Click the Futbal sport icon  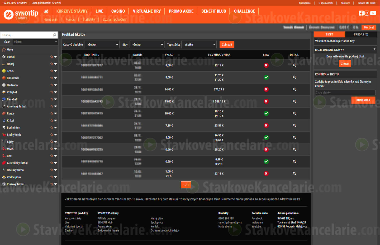pos(4,57)
